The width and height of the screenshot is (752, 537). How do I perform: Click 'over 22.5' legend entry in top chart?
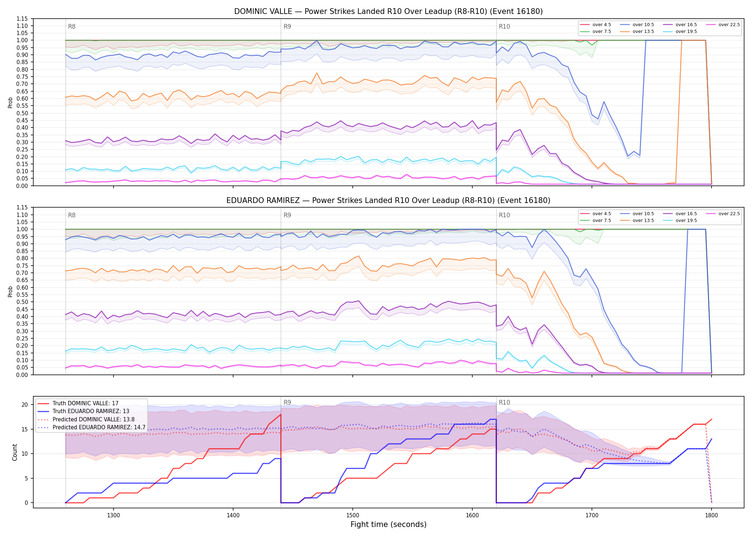coord(723,25)
